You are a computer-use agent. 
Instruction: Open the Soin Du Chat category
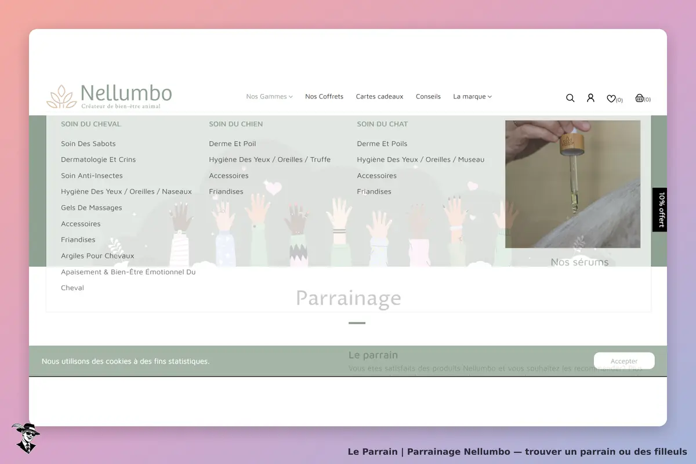pos(382,124)
